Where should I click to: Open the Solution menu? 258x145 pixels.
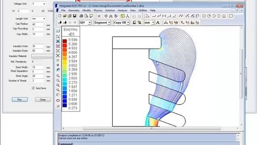pyautogui.click(x=110, y=10)
